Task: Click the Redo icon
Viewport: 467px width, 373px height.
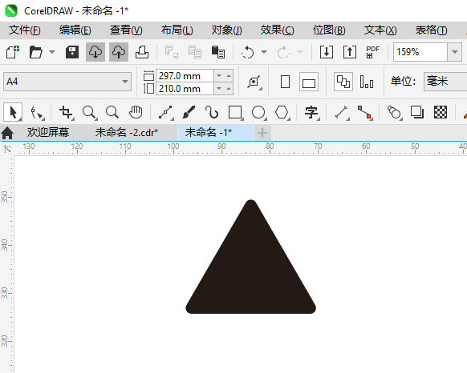Action: tap(283, 52)
